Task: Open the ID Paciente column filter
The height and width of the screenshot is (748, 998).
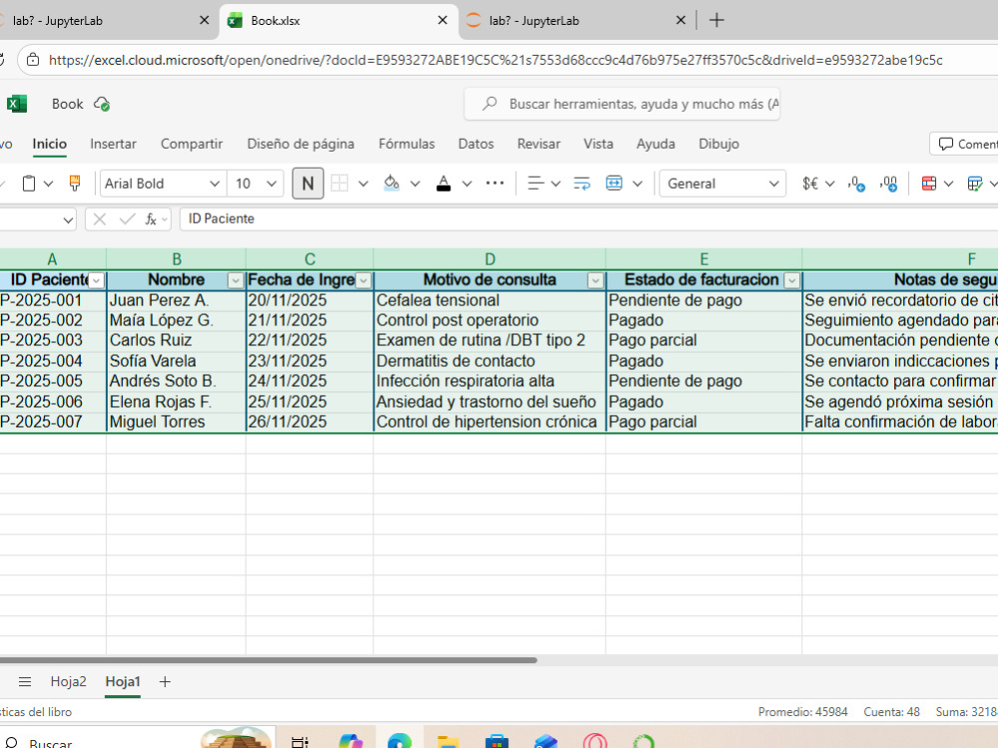Action: tap(97, 280)
